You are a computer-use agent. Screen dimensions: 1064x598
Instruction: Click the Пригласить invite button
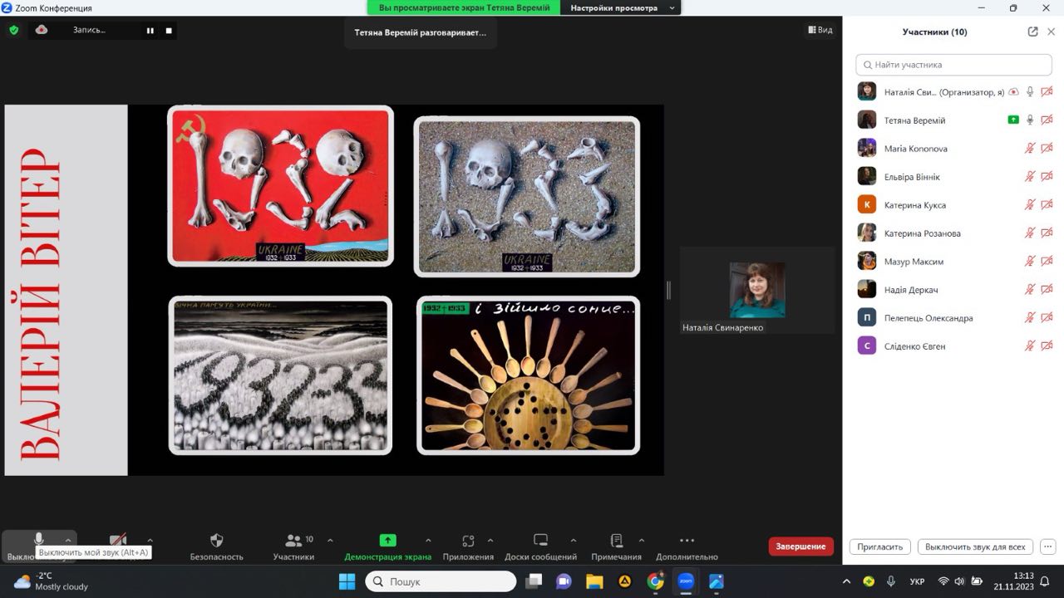click(x=880, y=547)
